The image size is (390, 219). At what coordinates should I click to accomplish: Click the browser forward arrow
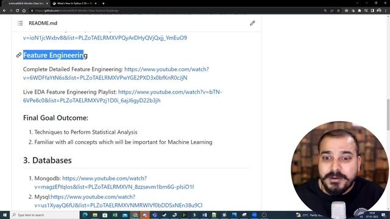pyautogui.click(x=11, y=11)
